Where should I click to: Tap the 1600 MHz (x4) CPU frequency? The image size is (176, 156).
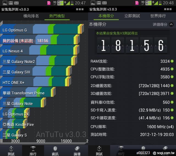click(160, 127)
